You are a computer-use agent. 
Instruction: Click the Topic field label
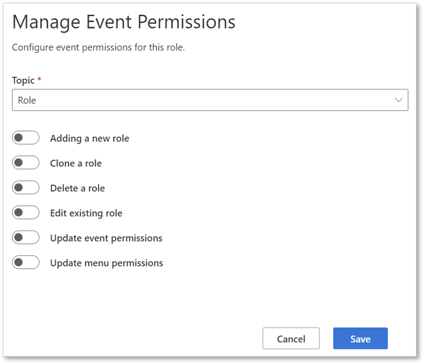[23, 80]
